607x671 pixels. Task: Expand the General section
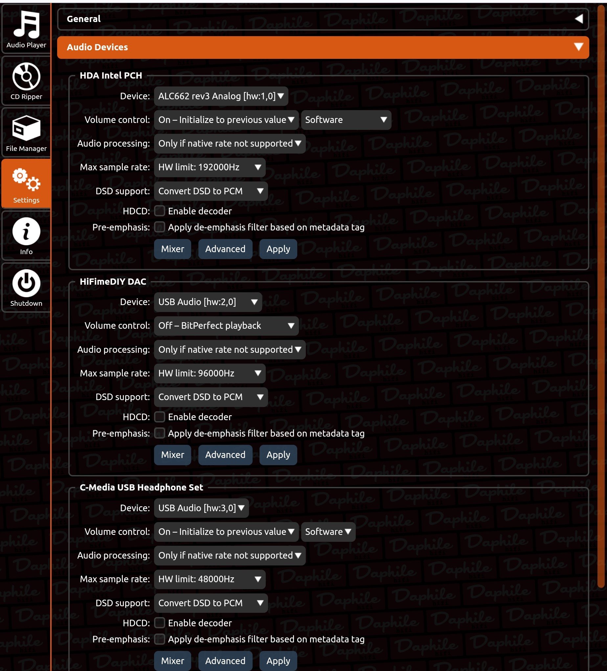pos(323,19)
